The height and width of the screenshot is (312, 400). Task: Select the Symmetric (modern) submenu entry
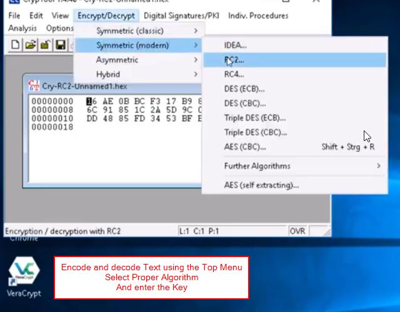pos(139,46)
